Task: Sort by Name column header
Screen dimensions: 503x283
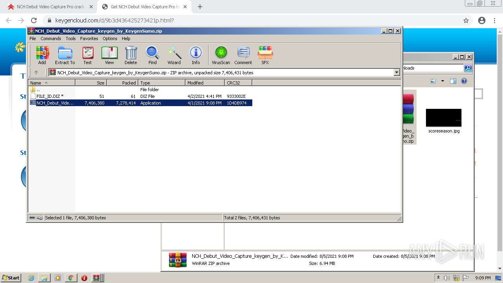Action: coord(51,83)
